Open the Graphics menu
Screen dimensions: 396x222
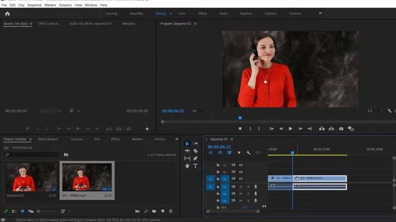(x=66, y=5)
